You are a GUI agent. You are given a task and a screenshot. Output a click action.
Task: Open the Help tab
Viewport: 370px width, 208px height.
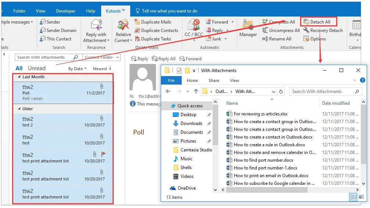(90, 11)
